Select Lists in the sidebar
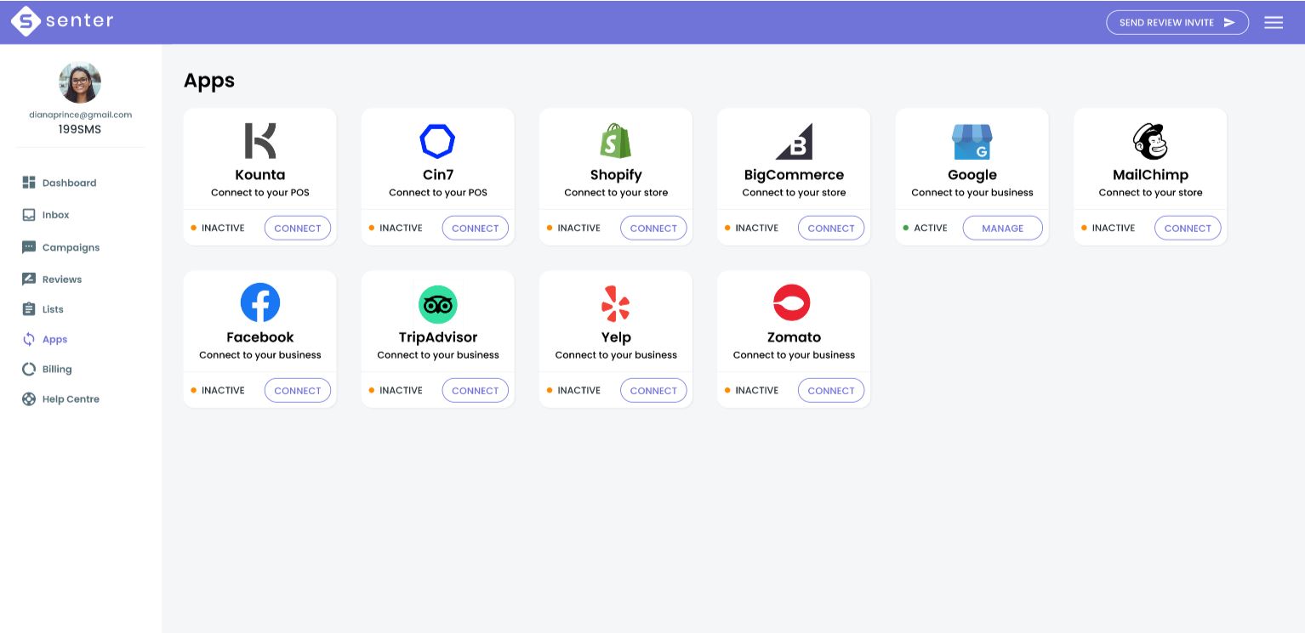Image resolution: width=1305 pixels, height=633 pixels. (x=53, y=309)
